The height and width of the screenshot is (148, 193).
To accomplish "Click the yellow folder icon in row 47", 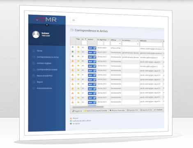I will pos(78,56).
